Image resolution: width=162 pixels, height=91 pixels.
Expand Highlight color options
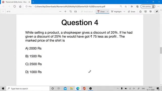(124, 12)
